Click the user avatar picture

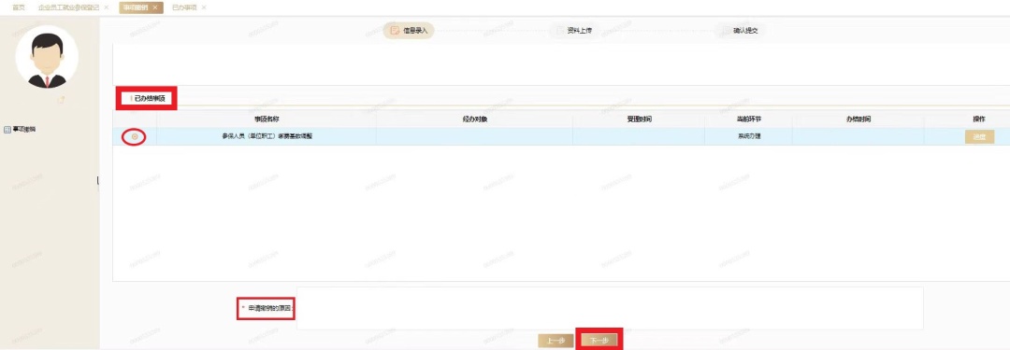coord(47,57)
